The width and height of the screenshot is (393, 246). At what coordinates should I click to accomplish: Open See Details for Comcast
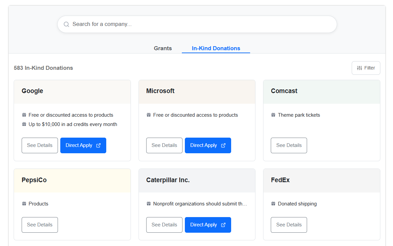(289, 145)
